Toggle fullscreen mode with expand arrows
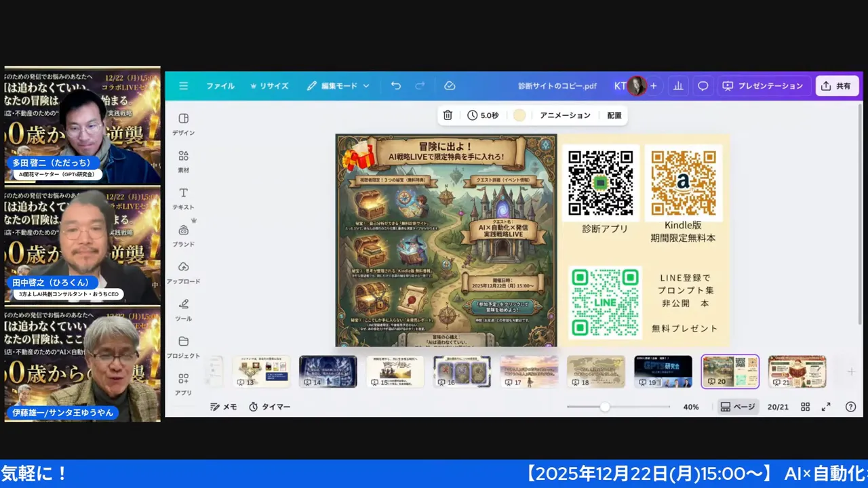This screenshot has height=488, width=868. [x=826, y=407]
